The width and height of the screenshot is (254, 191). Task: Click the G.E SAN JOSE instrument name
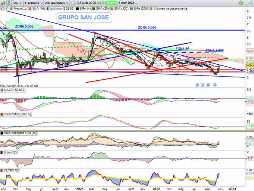(x=86, y=3)
